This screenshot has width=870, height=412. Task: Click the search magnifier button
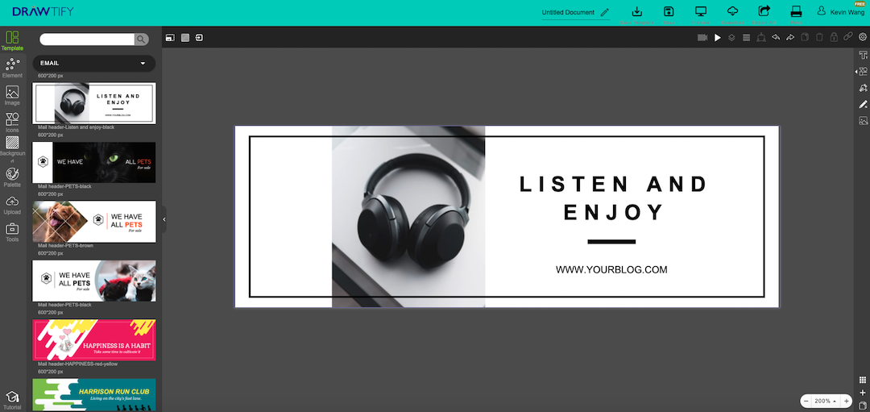(x=142, y=39)
